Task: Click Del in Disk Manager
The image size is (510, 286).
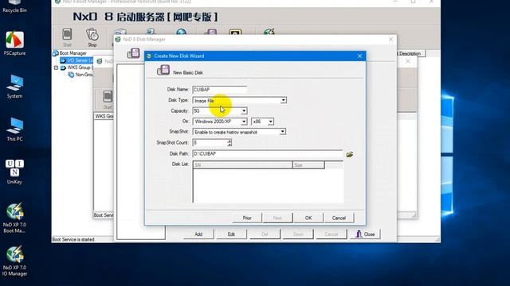Action: point(265,234)
